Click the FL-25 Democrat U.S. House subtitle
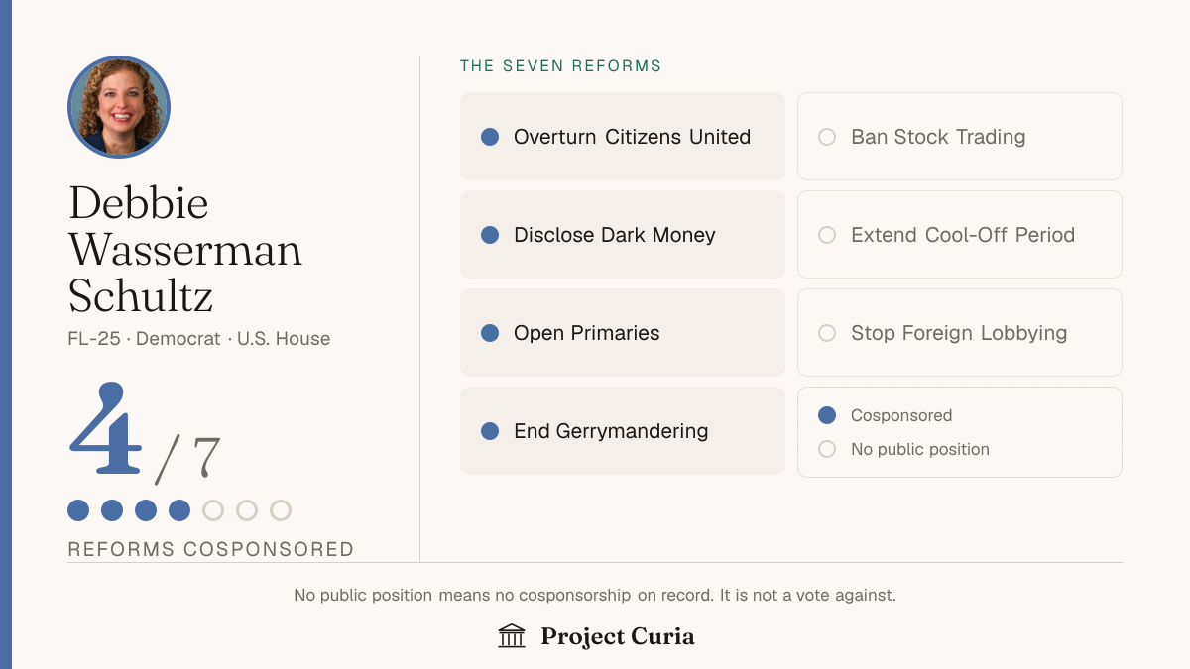 coord(199,339)
